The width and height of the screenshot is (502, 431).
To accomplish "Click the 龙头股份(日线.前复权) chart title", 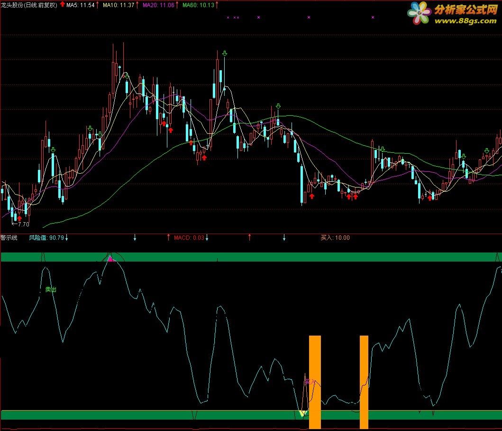I will (x=29, y=5).
